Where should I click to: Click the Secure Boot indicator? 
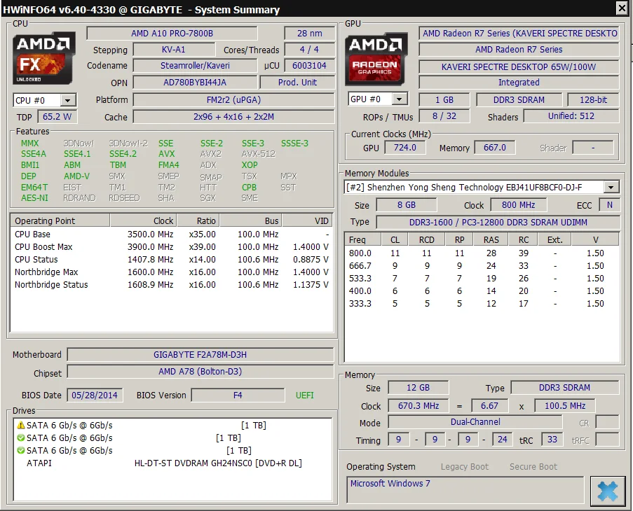point(533,467)
